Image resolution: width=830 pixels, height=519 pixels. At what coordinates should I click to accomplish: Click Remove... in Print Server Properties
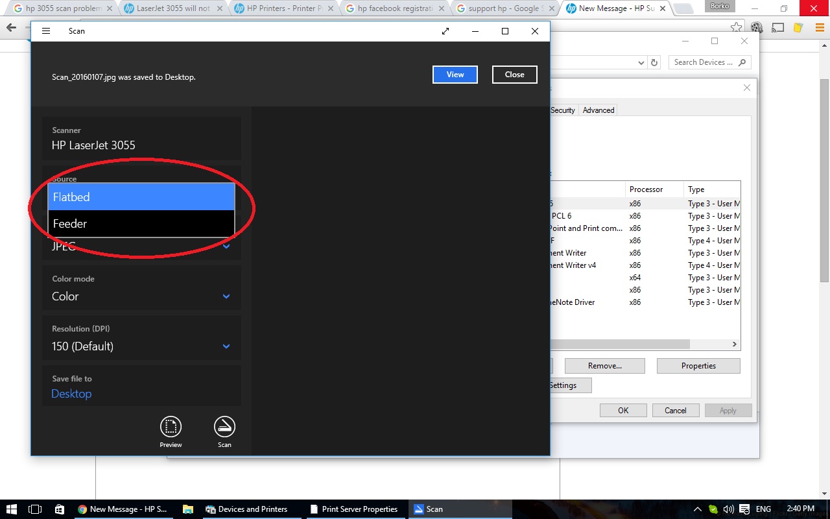tap(604, 366)
